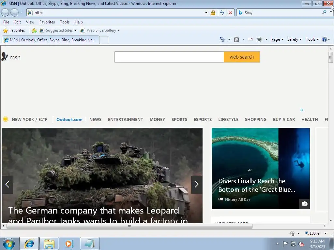Select the MSN browser tab
334x250 pixels.
[51, 40]
